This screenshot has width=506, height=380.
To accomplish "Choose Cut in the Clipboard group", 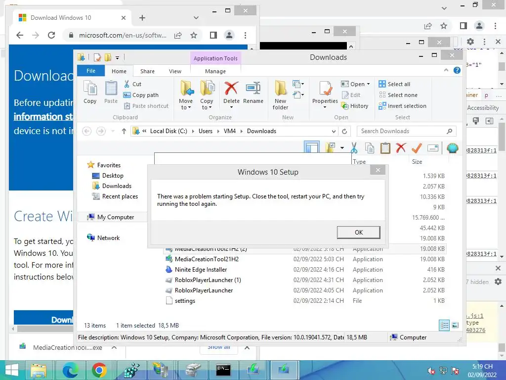I will [x=132, y=84].
